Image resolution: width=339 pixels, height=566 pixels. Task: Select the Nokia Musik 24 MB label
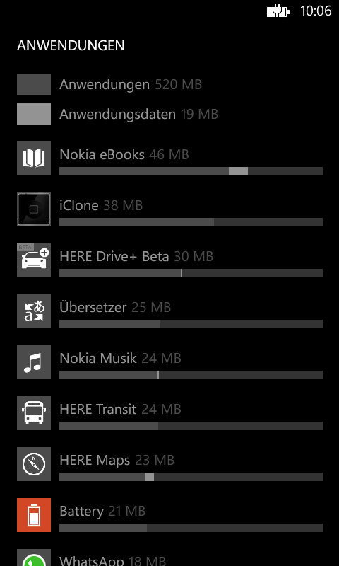[x=120, y=358]
